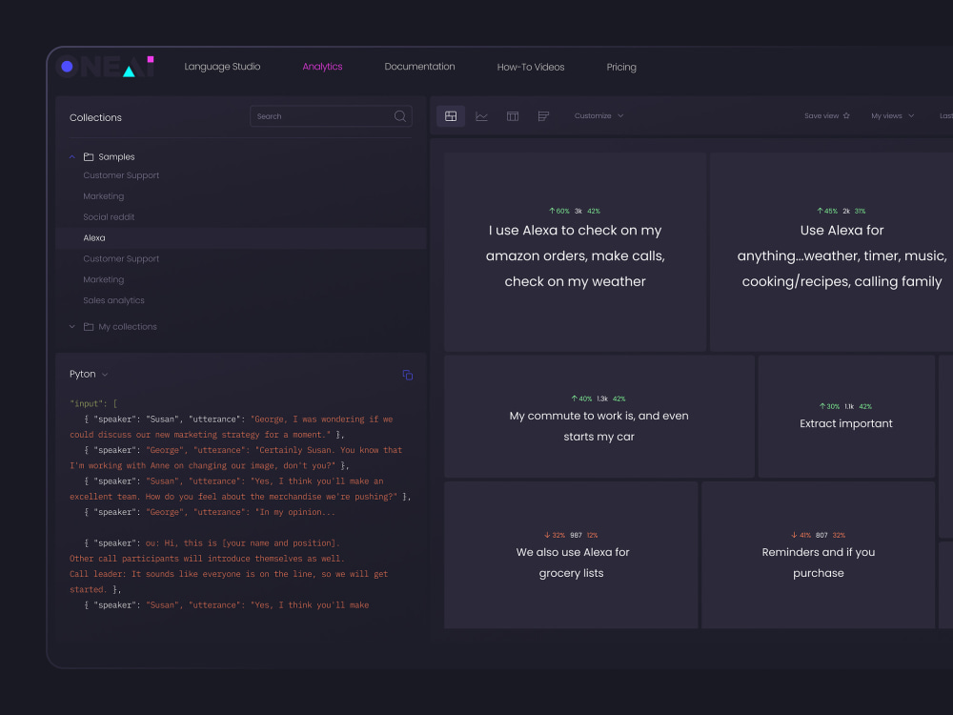The image size is (953, 715).
Task: Open the 'We also use Alexa' tile
Action: [571, 555]
